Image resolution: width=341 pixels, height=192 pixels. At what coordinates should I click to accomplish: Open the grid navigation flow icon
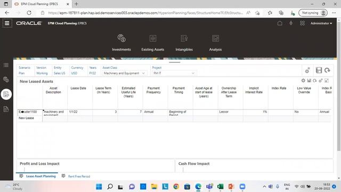tap(302, 23)
